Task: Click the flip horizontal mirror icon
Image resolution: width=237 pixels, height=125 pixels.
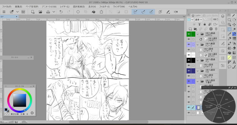Action: point(176,12)
